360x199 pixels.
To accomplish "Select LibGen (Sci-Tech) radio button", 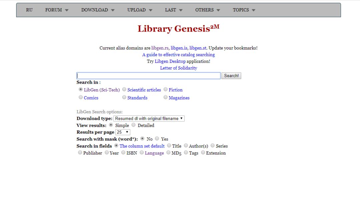I will (x=81, y=89).
